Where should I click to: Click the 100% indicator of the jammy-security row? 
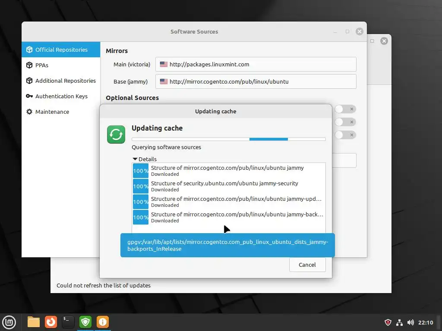click(x=140, y=186)
